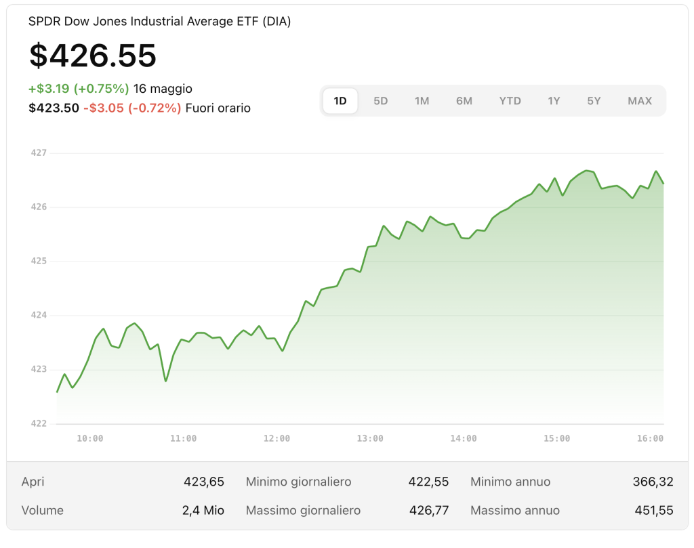Select the volume value 2,4 Mio
Viewport: 694px width, 548px height.
(x=203, y=510)
